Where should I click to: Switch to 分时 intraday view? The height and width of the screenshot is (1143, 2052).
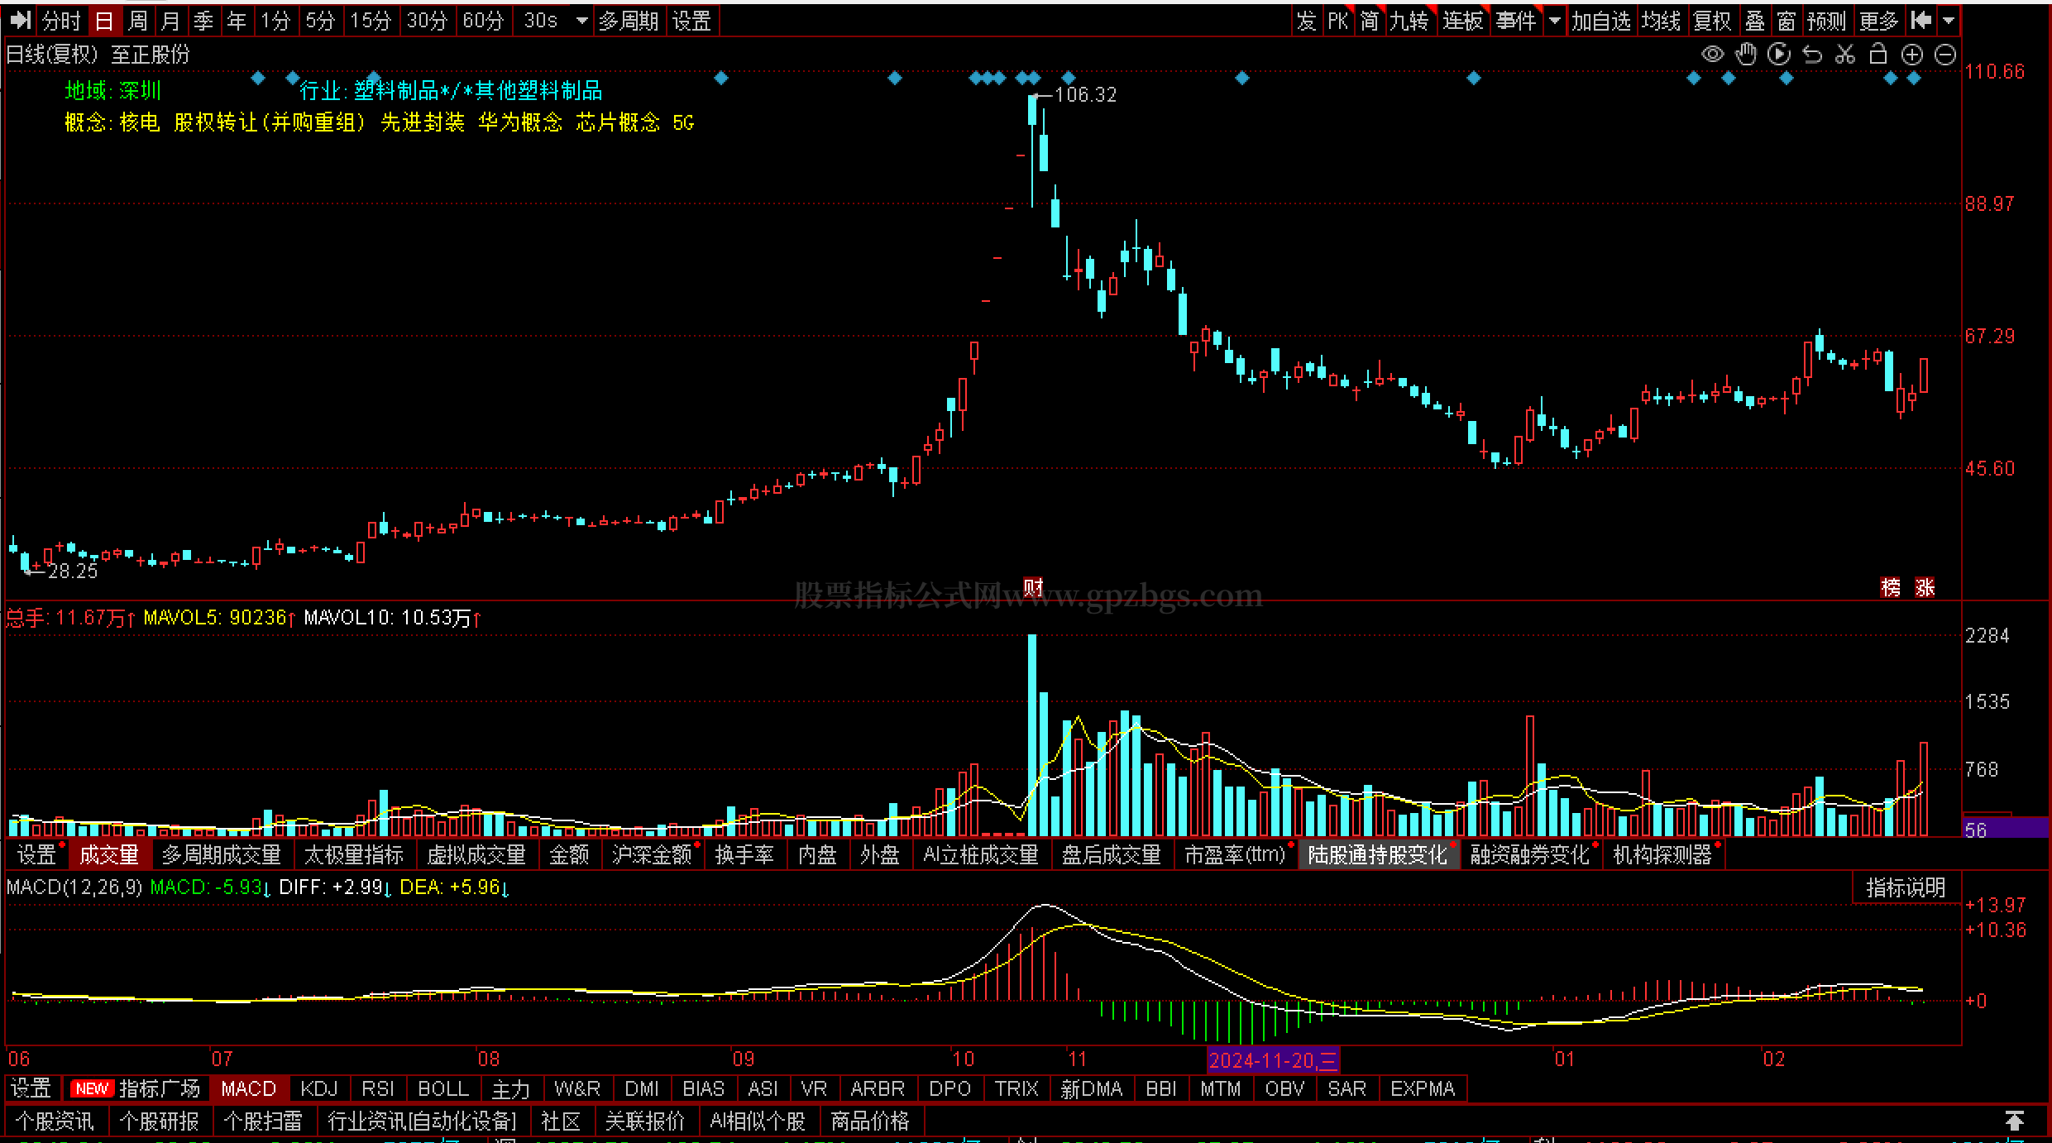point(62,21)
